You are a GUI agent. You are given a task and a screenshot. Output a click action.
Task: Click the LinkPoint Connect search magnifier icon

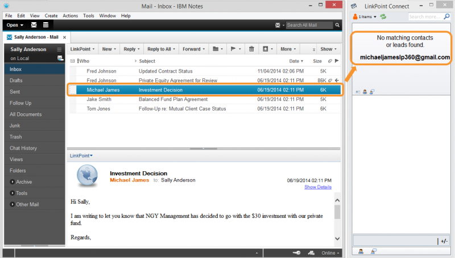point(446,17)
